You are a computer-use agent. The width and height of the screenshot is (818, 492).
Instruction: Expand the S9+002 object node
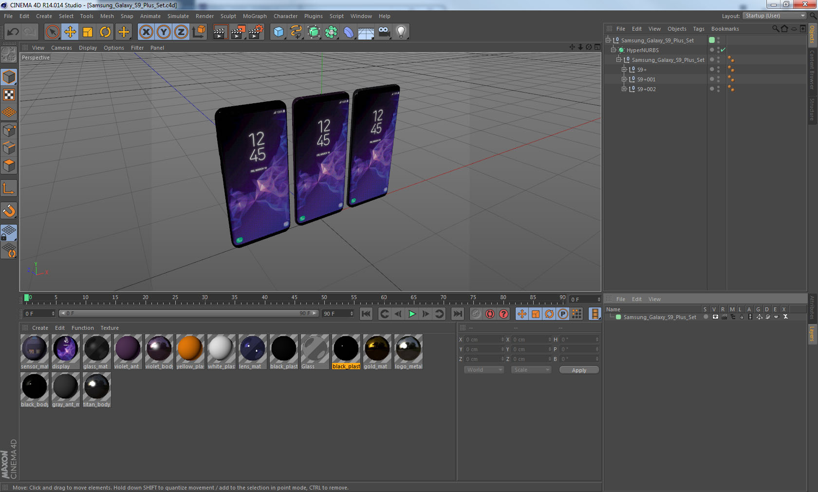(624, 89)
